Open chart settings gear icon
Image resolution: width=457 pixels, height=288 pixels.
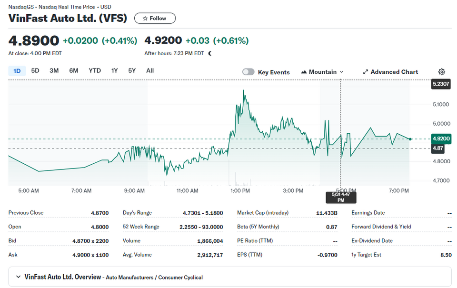pyautogui.click(x=442, y=72)
